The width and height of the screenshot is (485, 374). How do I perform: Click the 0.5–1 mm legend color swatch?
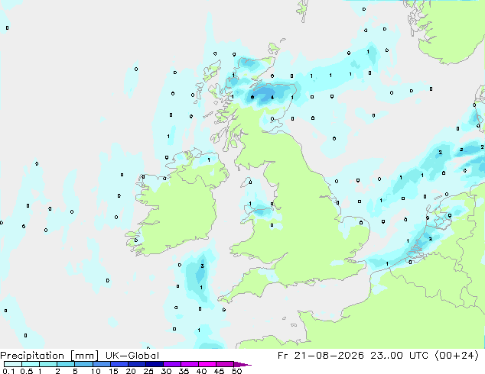click(31, 364)
